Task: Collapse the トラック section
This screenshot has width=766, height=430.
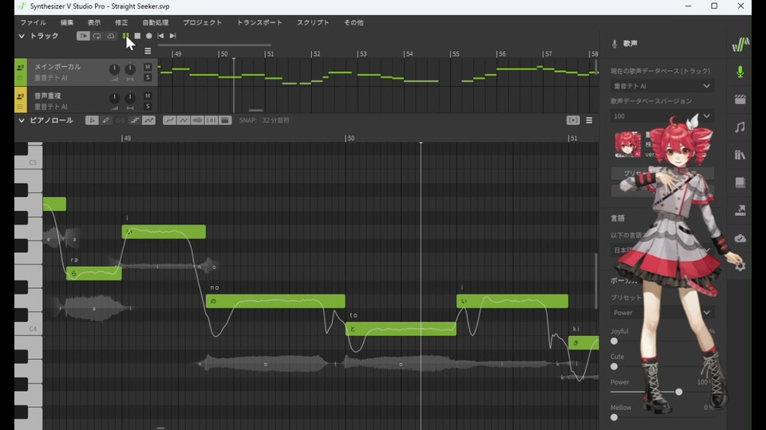Action: click(x=22, y=36)
